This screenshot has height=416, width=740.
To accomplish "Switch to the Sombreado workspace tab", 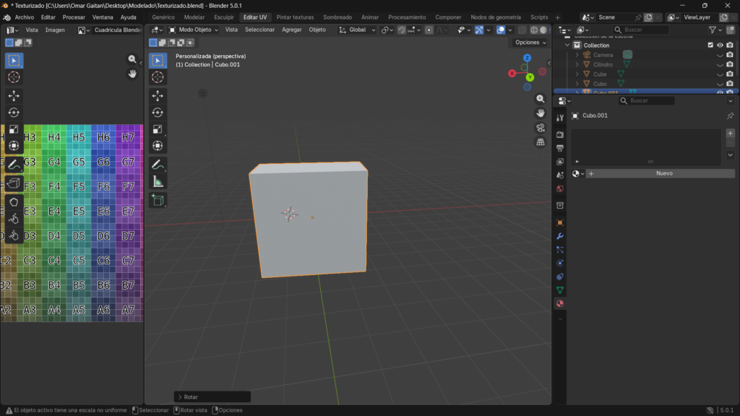I will click(337, 17).
